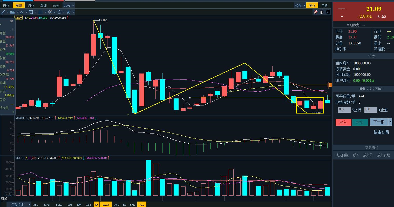Screen dimensions: 394x207
Task: Toggle the MACD indicator in the bottom bar
Action: pos(106,205)
